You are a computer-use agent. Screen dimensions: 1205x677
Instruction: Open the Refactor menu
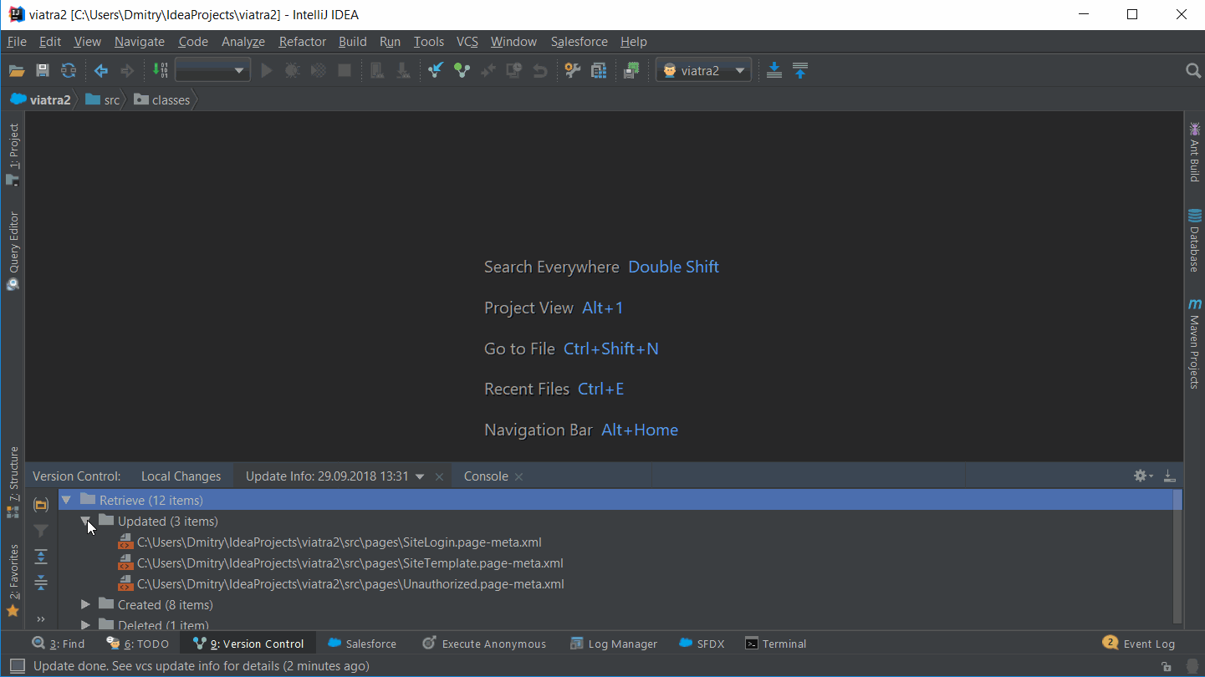tap(303, 42)
